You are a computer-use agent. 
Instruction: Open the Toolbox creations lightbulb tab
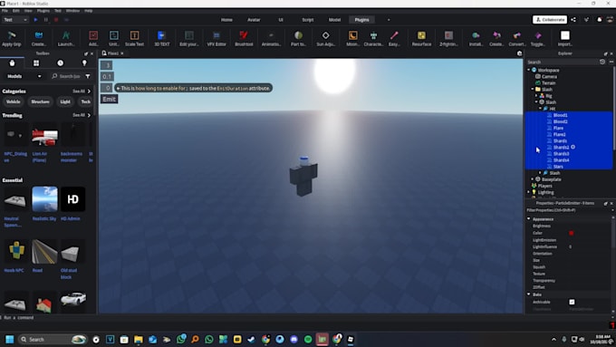pos(84,63)
